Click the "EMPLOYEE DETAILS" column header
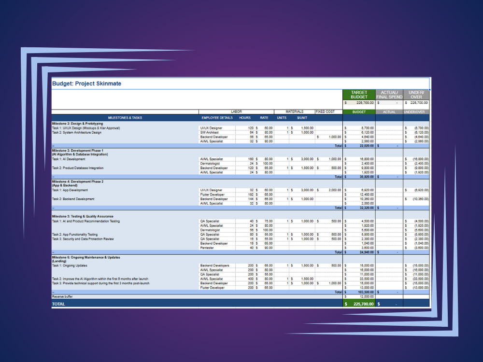Image resolution: width=483 pixels, height=362 pixels. coord(217,118)
